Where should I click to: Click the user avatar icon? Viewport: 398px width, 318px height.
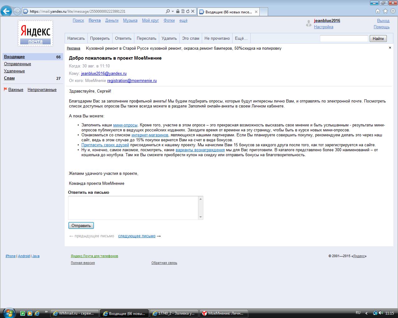[308, 23]
